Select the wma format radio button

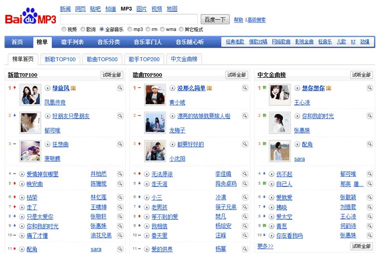pos(162,29)
